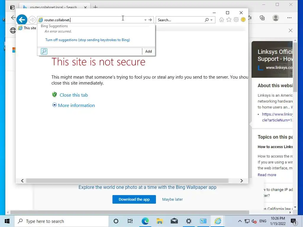Open the Linksys Official Support card
Image resolution: width=303 pixels, height=227 pixels.
(272, 59)
